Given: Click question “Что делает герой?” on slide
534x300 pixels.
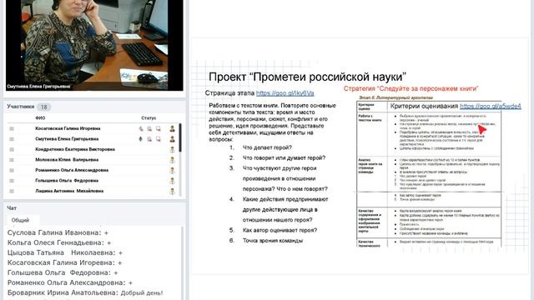Looking at the screenshot, I should click(x=267, y=147).
